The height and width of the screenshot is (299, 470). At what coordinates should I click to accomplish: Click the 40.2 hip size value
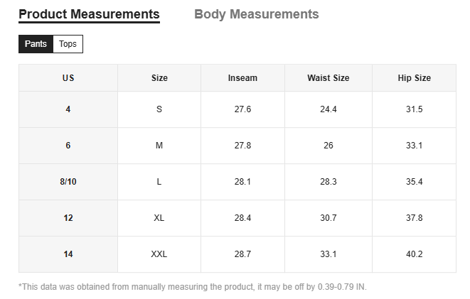[x=414, y=254]
